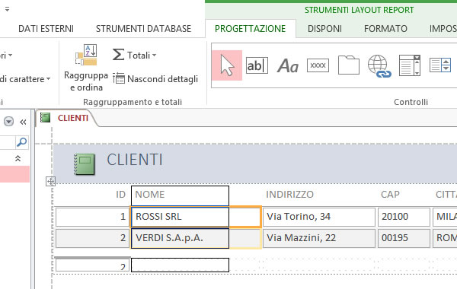The height and width of the screenshot is (289, 457).
Task: Open Raggruppa e ordina
Action: pos(85,68)
